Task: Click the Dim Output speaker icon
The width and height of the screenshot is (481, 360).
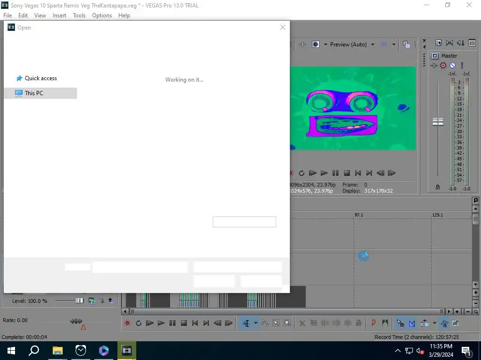Action: click(x=461, y=43)
